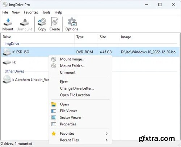Open the File menu
The height and width of the screenshot is (147, 181).
(x=5, y=12)
